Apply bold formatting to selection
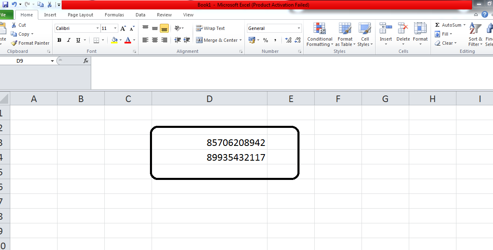This screenshot has height=250, width=493. [x=59, y=40]
